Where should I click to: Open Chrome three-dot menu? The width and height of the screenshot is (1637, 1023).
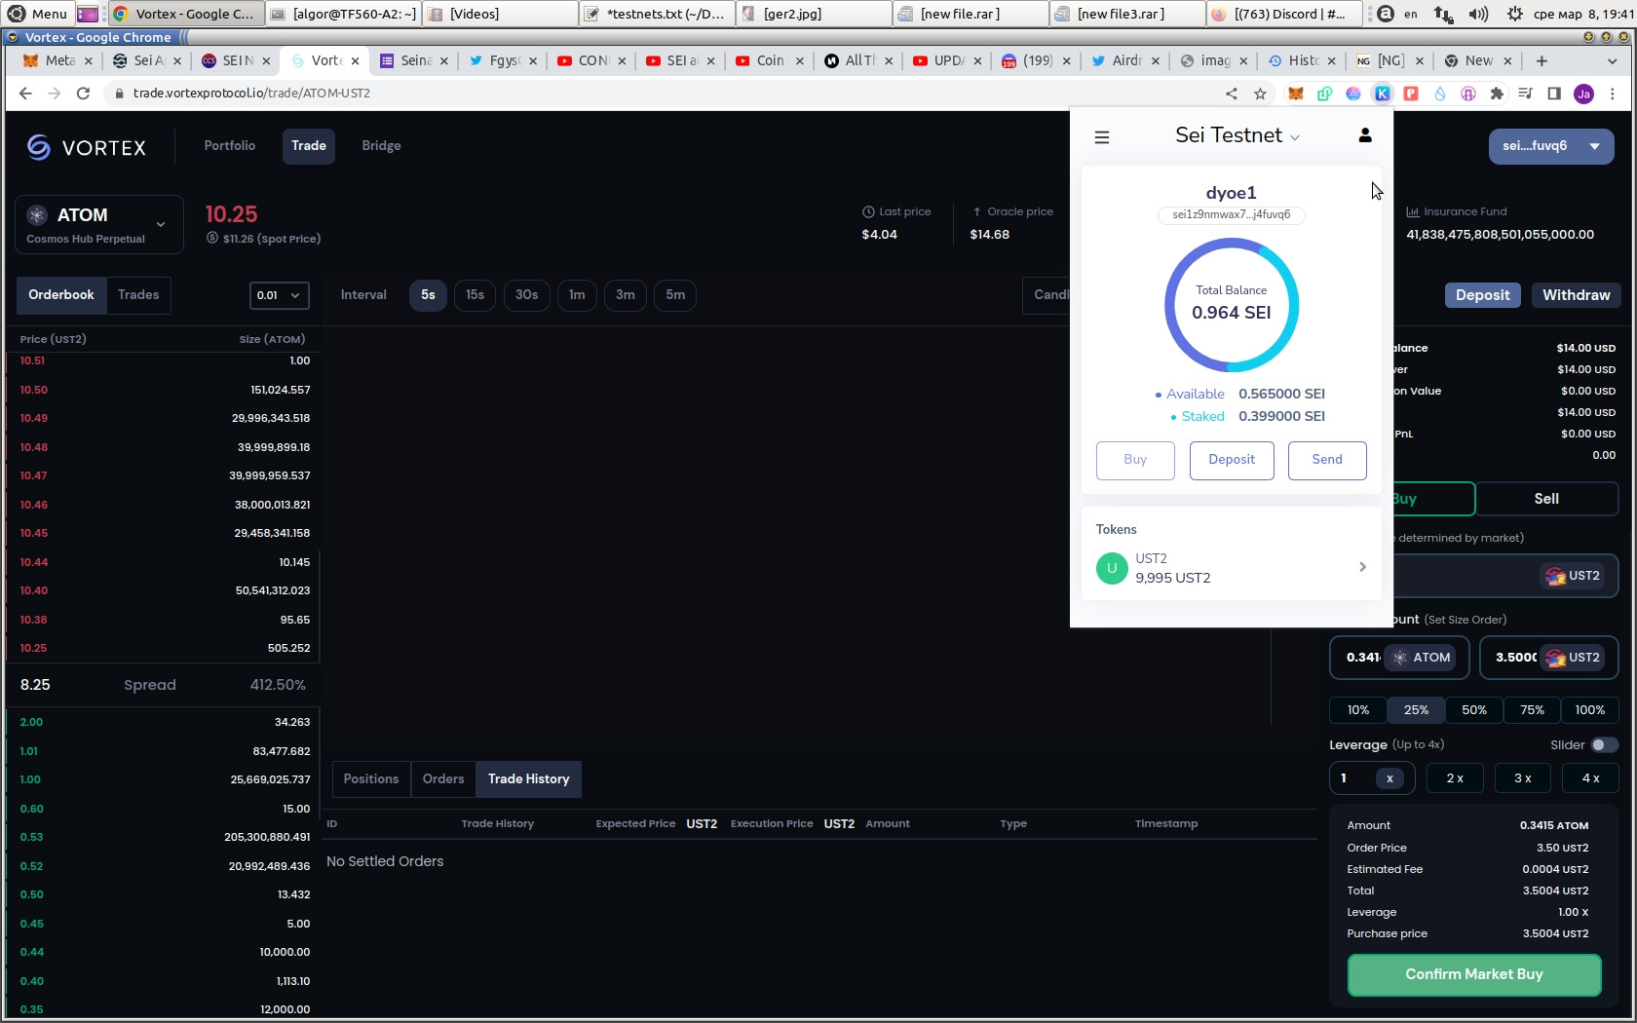coord(1613,94)
